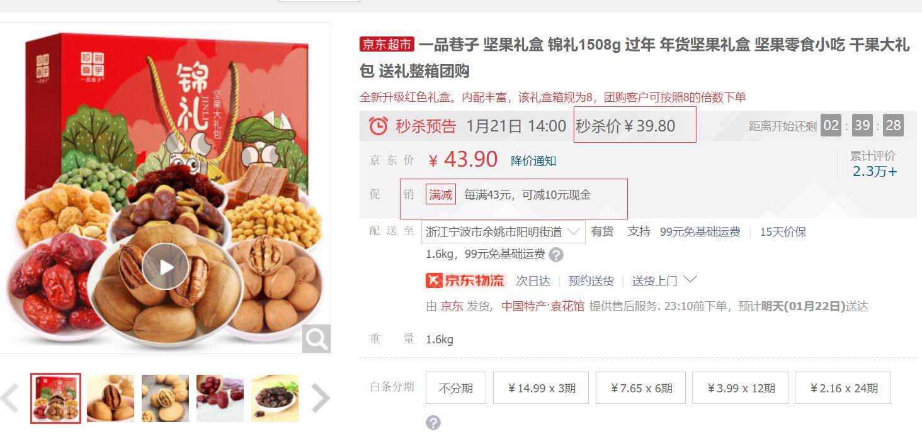Select the red dates thumbnail

[x=220, y=398]
